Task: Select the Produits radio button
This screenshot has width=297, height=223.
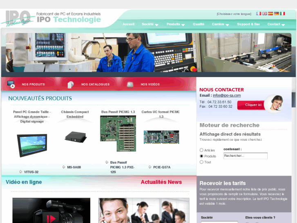Action: (201, 156)
